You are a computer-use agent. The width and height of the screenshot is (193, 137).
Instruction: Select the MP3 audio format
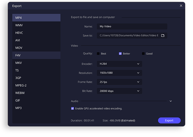click(x=36, y=108)
